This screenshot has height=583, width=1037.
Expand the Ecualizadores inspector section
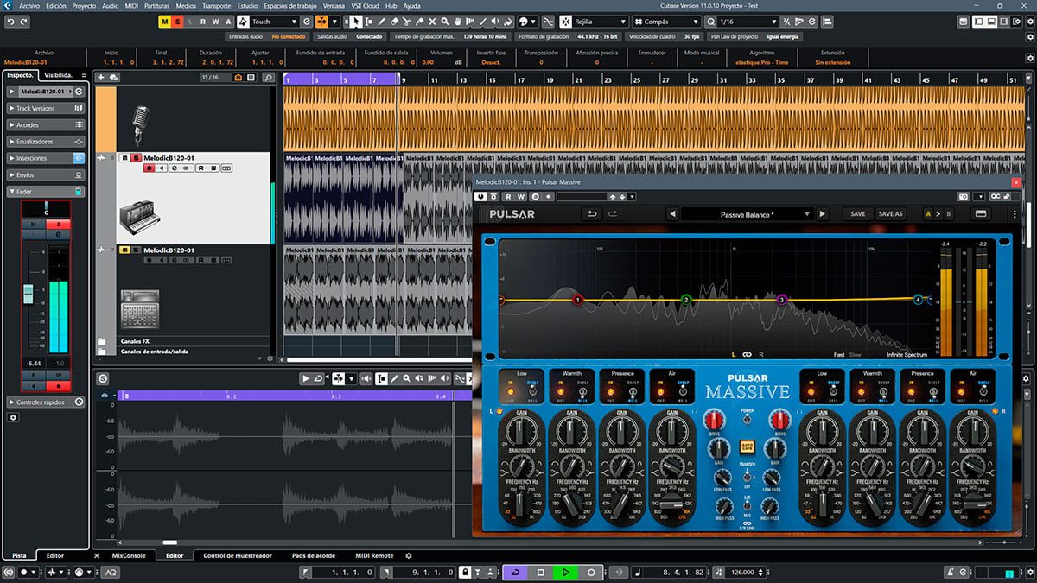(x=46, y=142)
